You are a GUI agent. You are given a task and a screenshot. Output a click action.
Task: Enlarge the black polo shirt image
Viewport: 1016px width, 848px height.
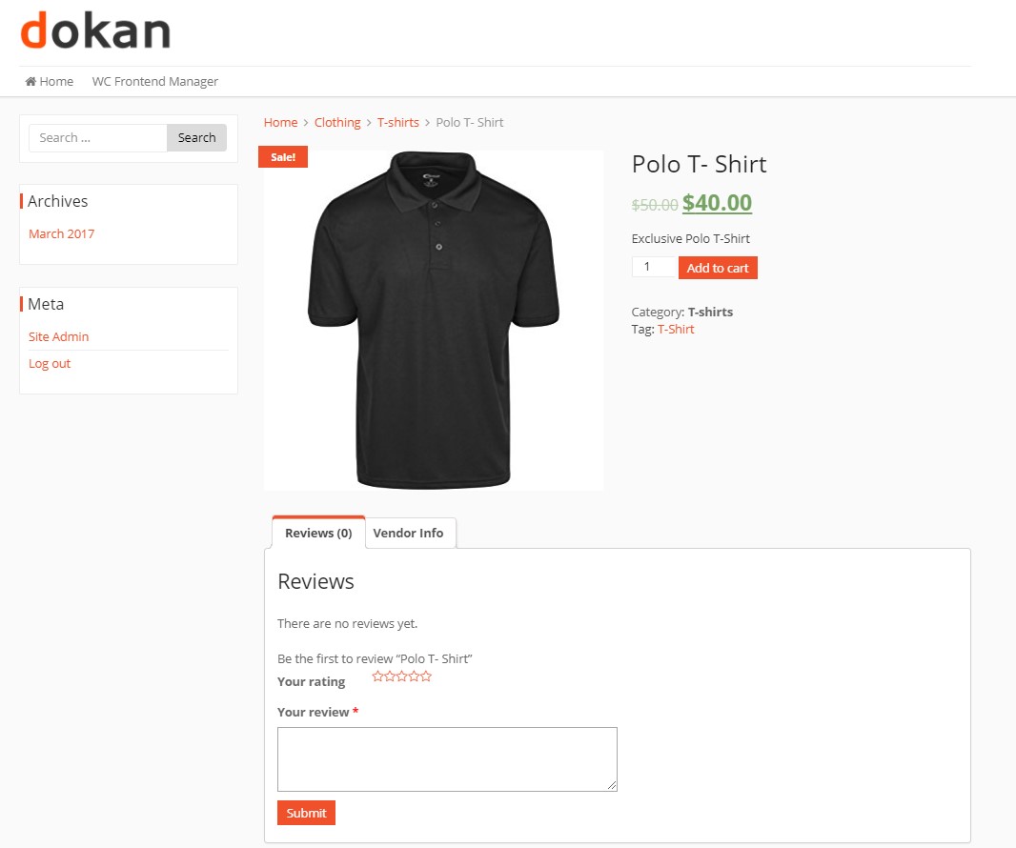coord(434,320)
